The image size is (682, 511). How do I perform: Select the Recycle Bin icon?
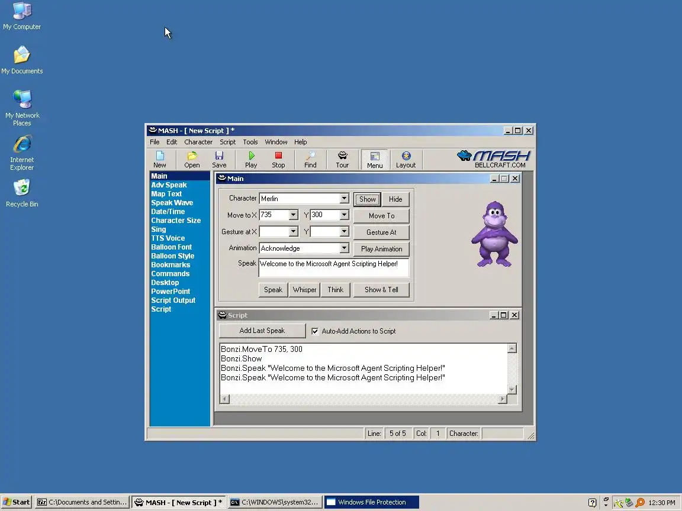click(22, 194)
